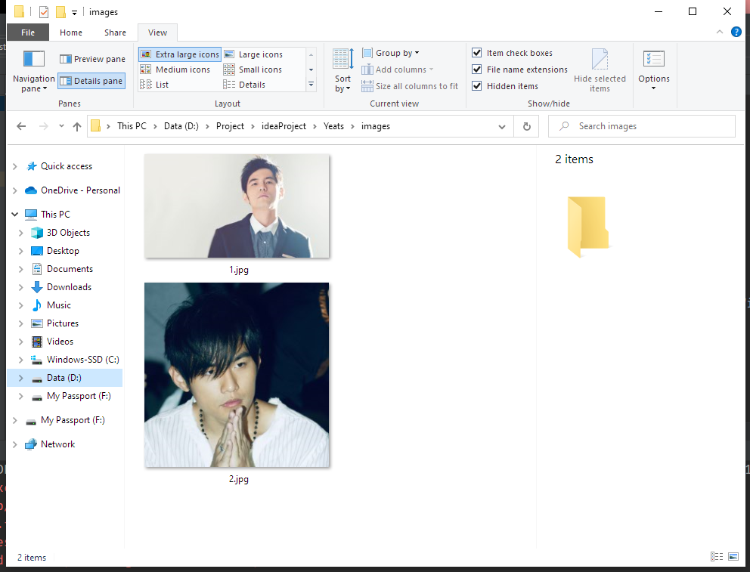The width and height of the screenshot is (750, 572).
Task: Select Desktop in navigation tree
Action: 63,251
